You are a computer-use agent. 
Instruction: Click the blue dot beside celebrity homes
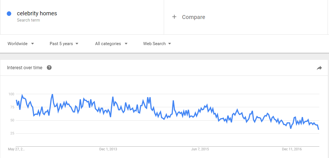[x=9, y=13]
